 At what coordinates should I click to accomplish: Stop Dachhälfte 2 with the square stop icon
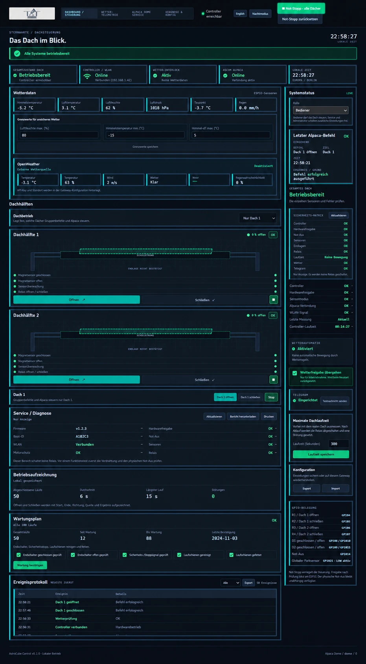273,380
